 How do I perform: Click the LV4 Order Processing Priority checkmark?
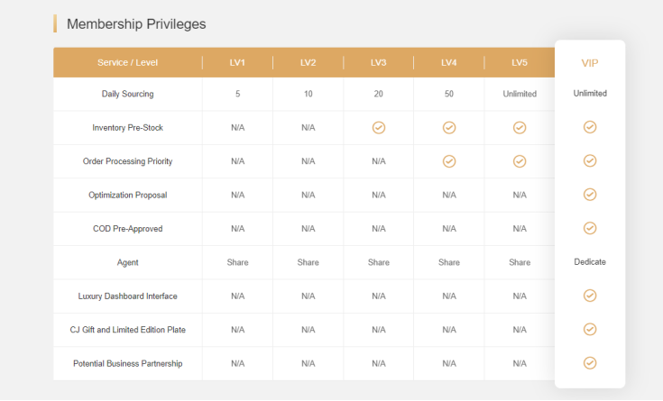click(449, 161)
